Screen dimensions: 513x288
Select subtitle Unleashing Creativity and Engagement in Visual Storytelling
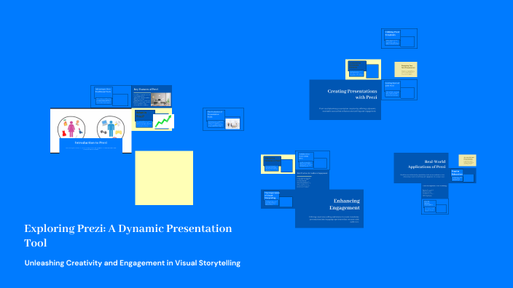coord(132,263)
